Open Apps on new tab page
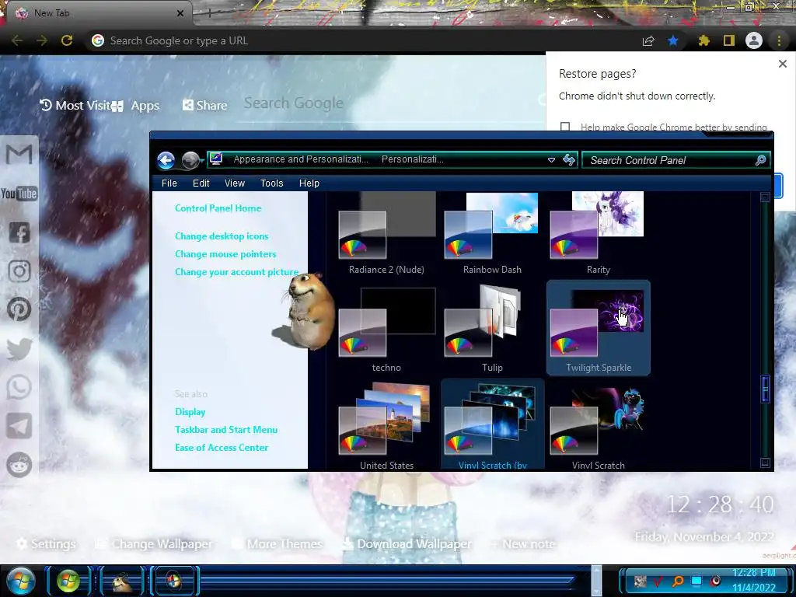This screenshot has height=597, width=796. (x=135, y=106)
